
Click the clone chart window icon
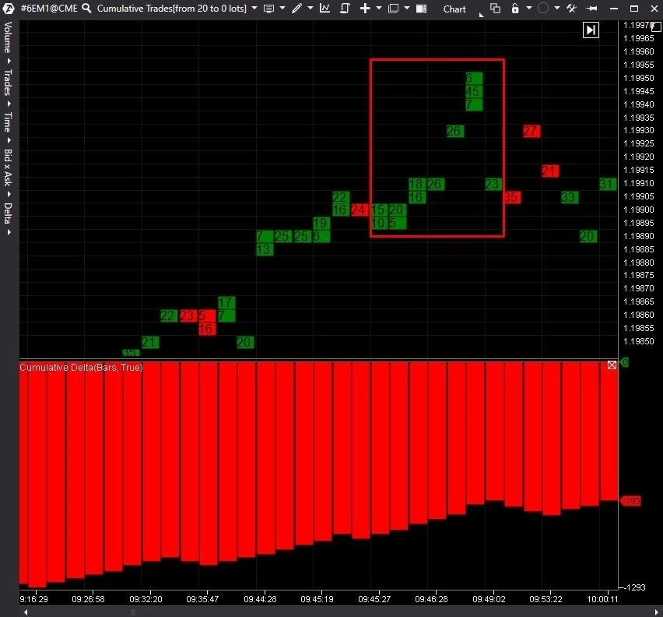[495, 9]
